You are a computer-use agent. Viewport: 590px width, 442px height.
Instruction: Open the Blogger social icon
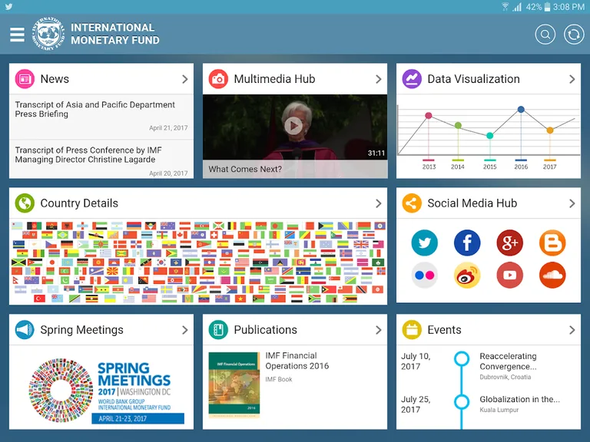click(x=552, y=242)
